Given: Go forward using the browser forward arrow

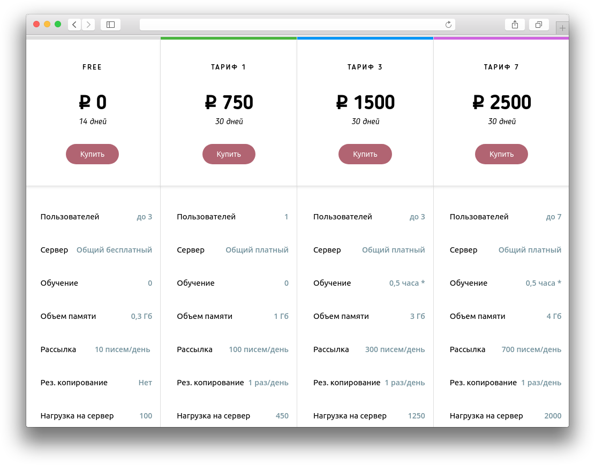Looking at the screenshot, I should [88, 25].
